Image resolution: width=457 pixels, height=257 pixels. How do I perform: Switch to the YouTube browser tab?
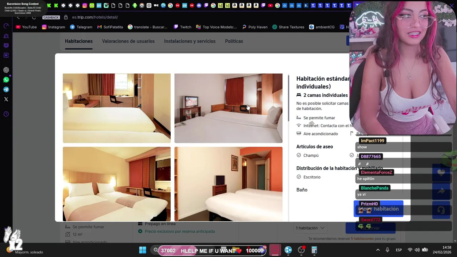tap(270, 5)
